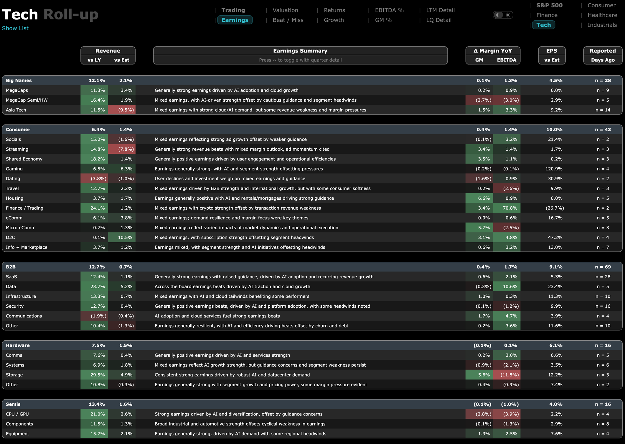Viewport: 625px width, 444px height.
Task: Select the S&P 500 universe
Action: point(549,5)
